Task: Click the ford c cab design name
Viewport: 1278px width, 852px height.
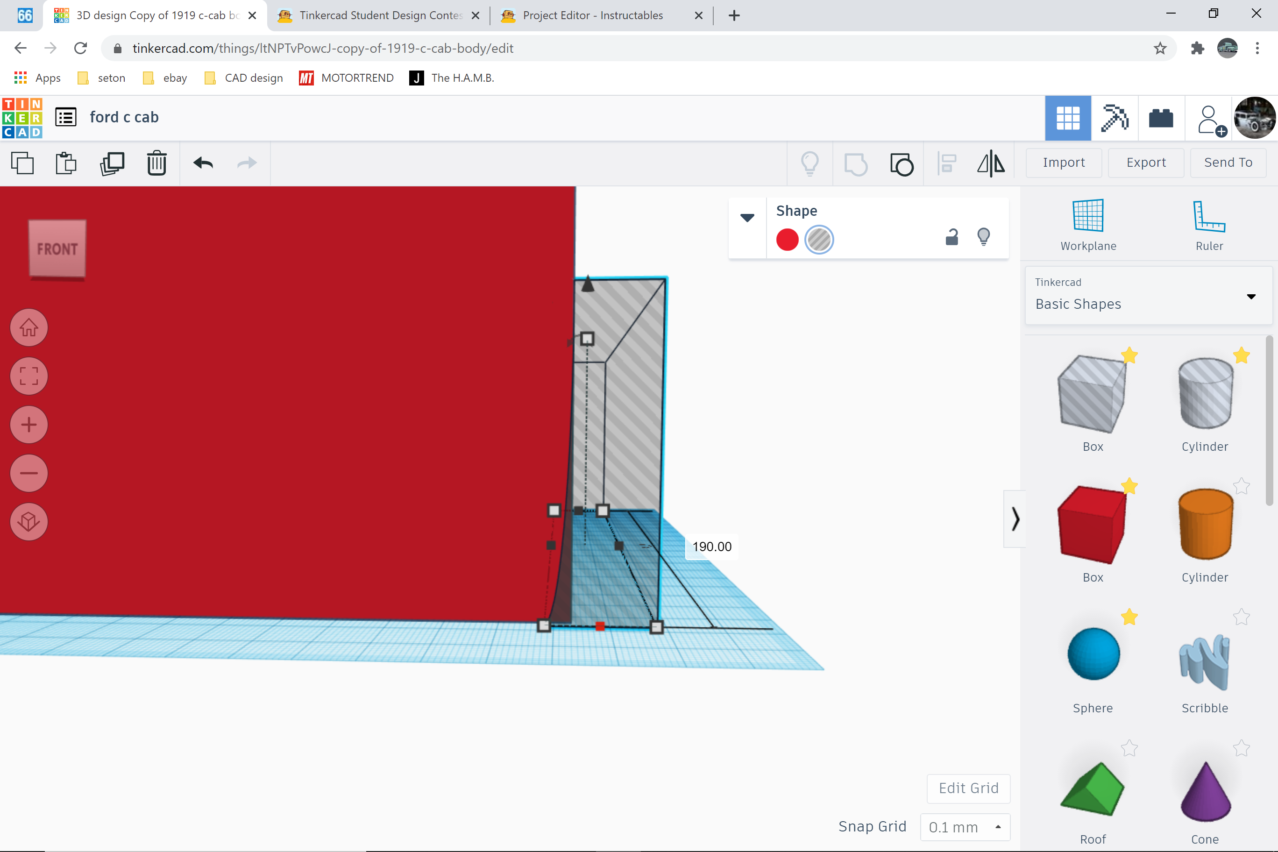Action: point(124,117)
